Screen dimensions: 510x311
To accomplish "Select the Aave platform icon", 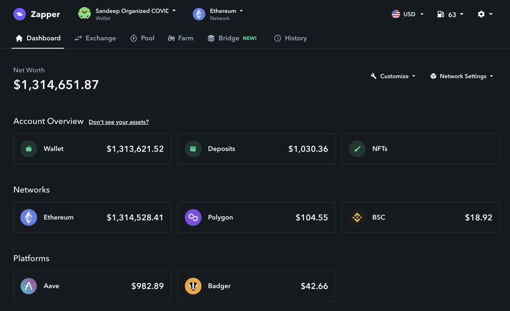I will click(28, 286).
